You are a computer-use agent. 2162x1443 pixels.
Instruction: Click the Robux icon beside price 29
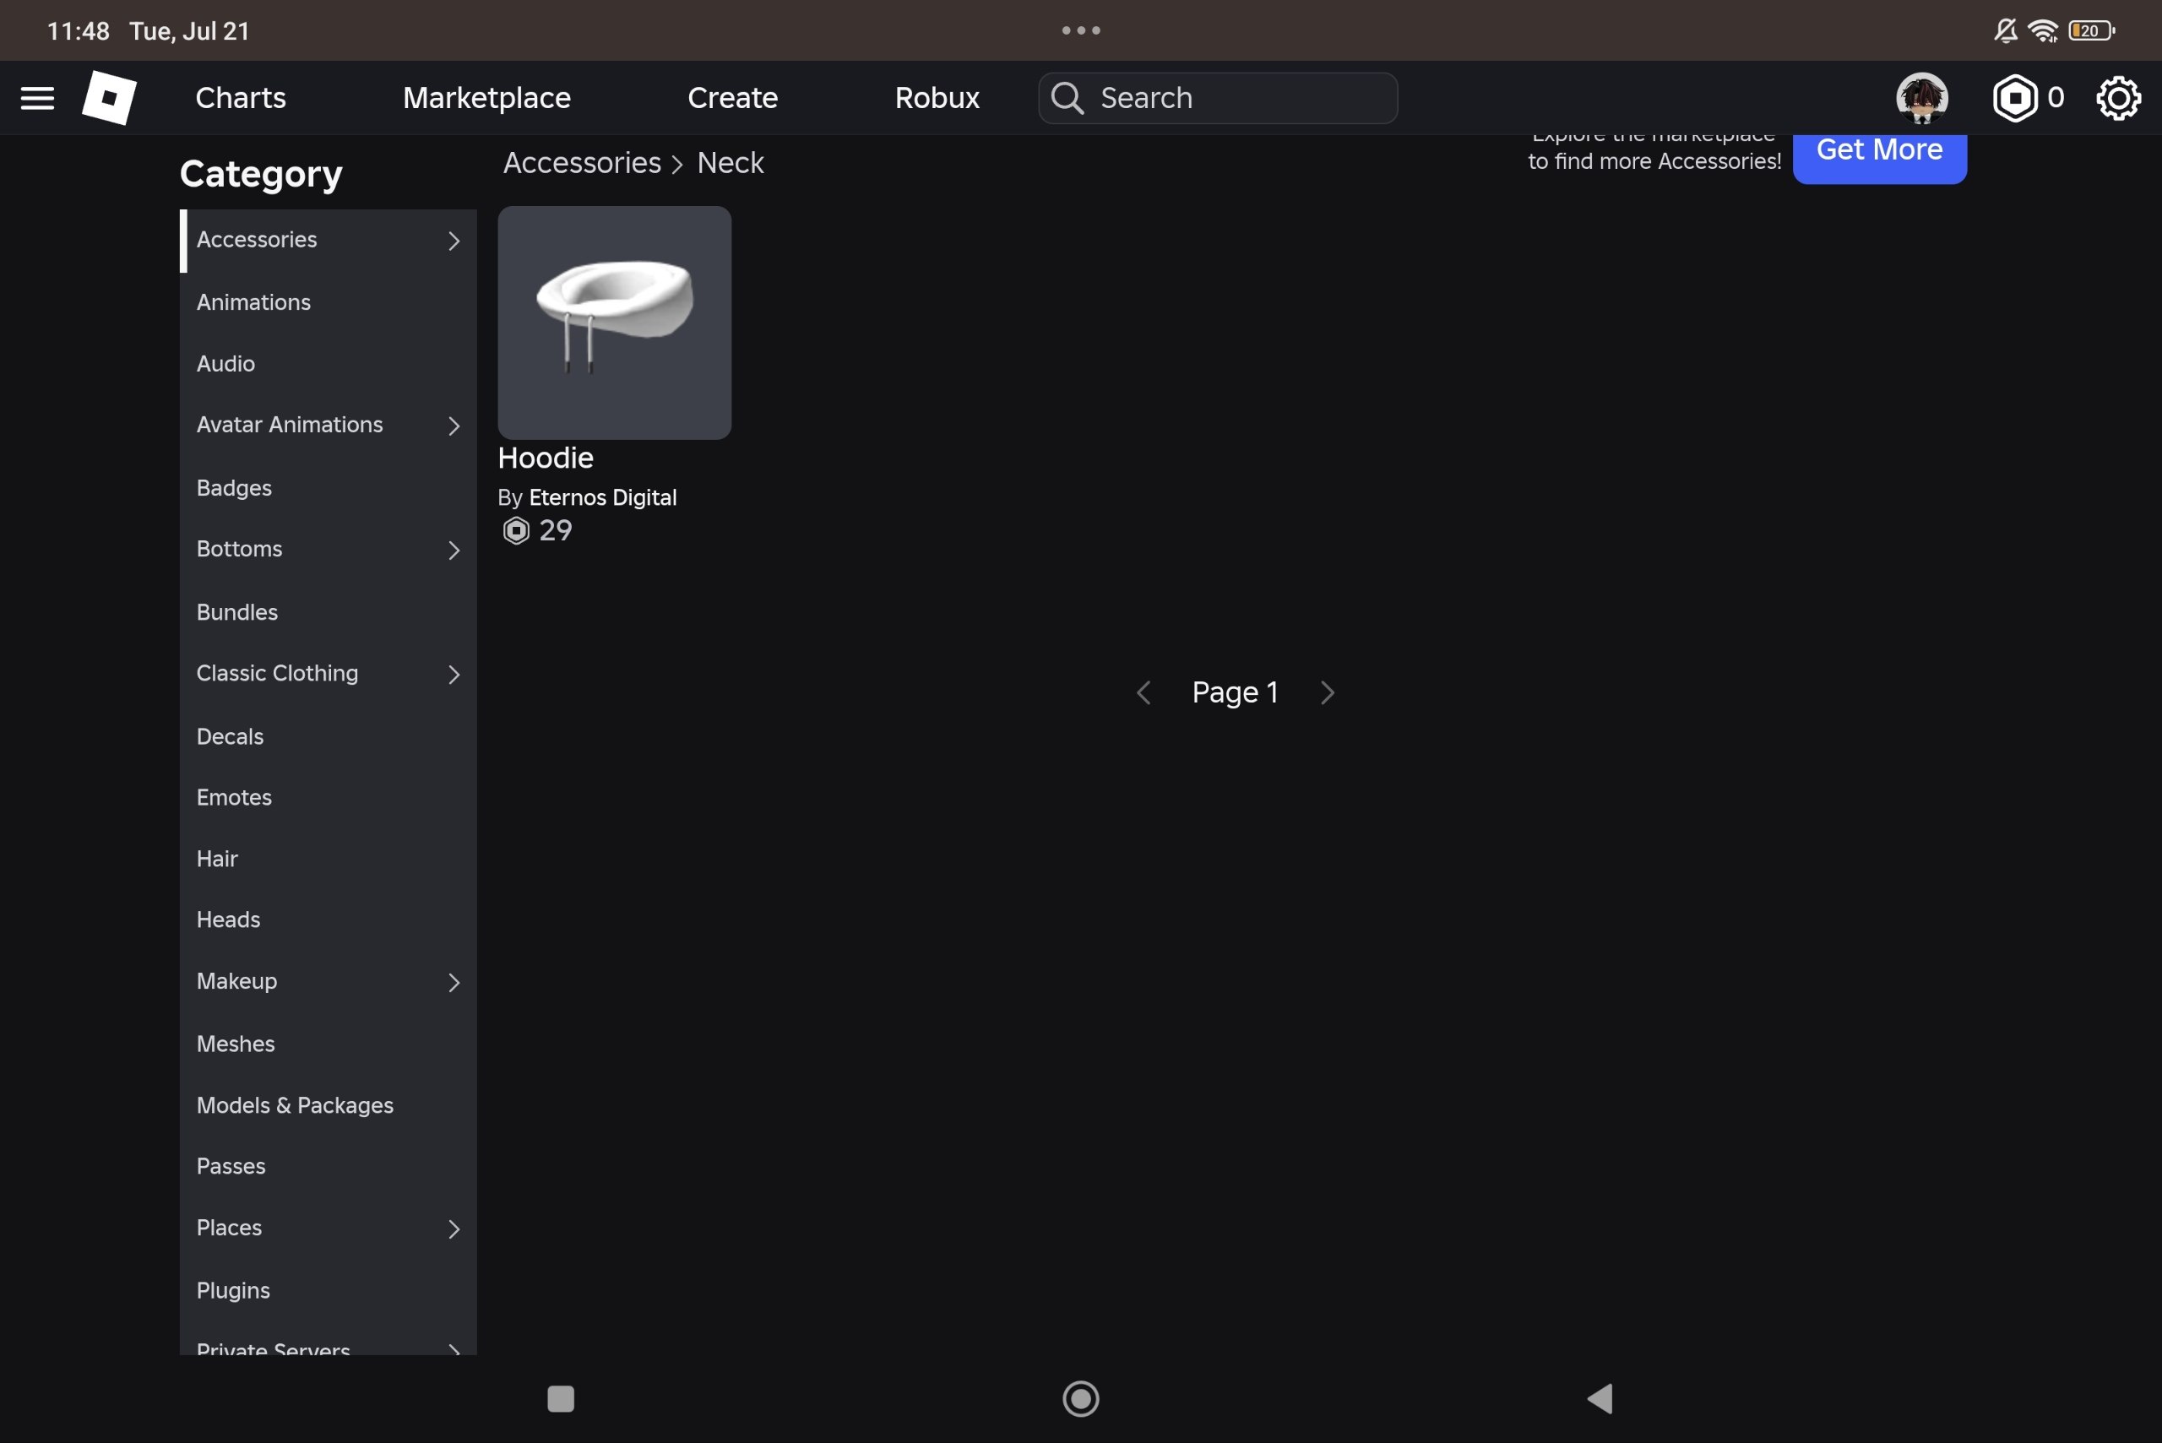516,530
